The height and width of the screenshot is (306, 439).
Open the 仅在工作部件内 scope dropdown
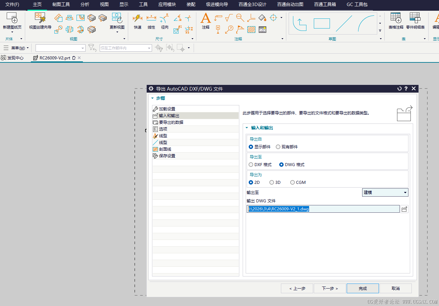tap(126, 48)
